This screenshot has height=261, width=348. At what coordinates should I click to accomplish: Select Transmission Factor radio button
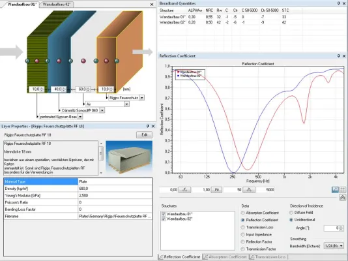click(243, 249)
